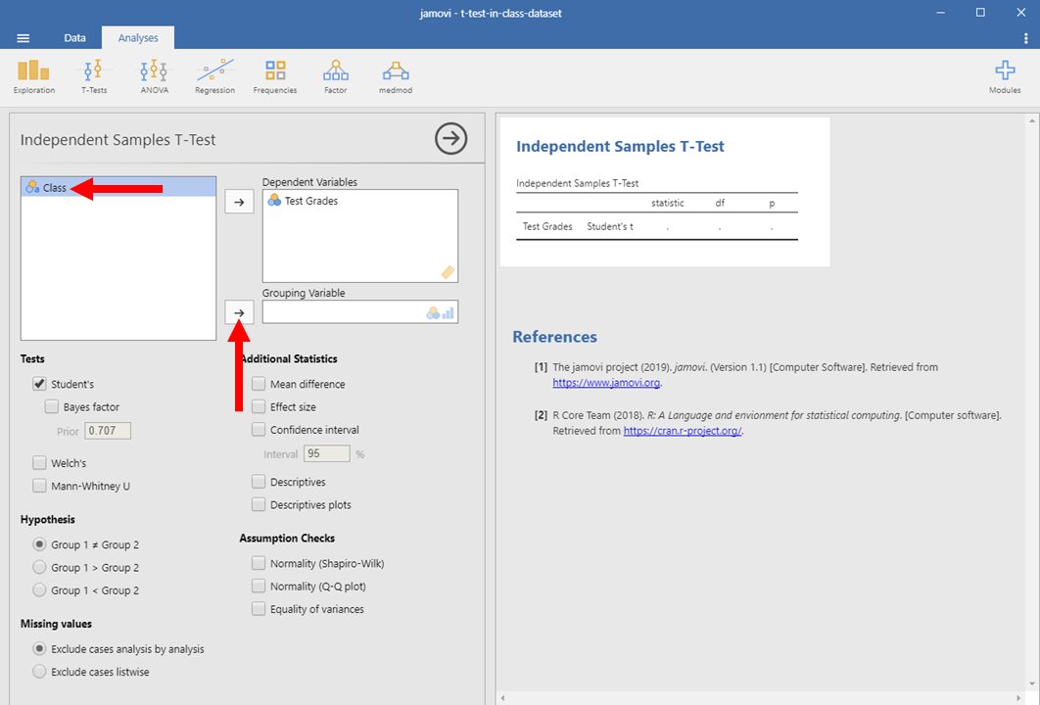Open the Modules plus icon
Image resolution: width=1040 pixels, height=705 pixels.
pyautogui.click(x=1005, y=76)
